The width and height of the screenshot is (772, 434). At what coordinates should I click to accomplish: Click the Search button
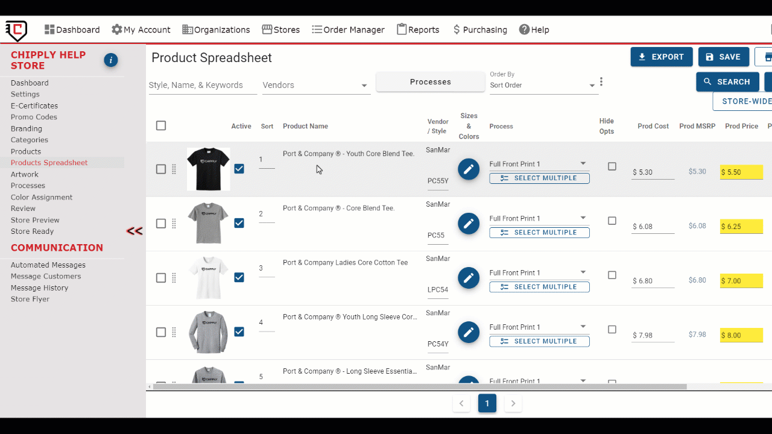[727, 81]
